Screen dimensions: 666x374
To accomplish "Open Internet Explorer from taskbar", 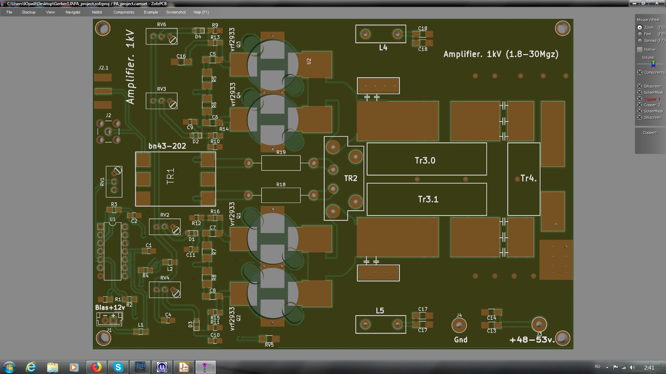I will point(31,367).
